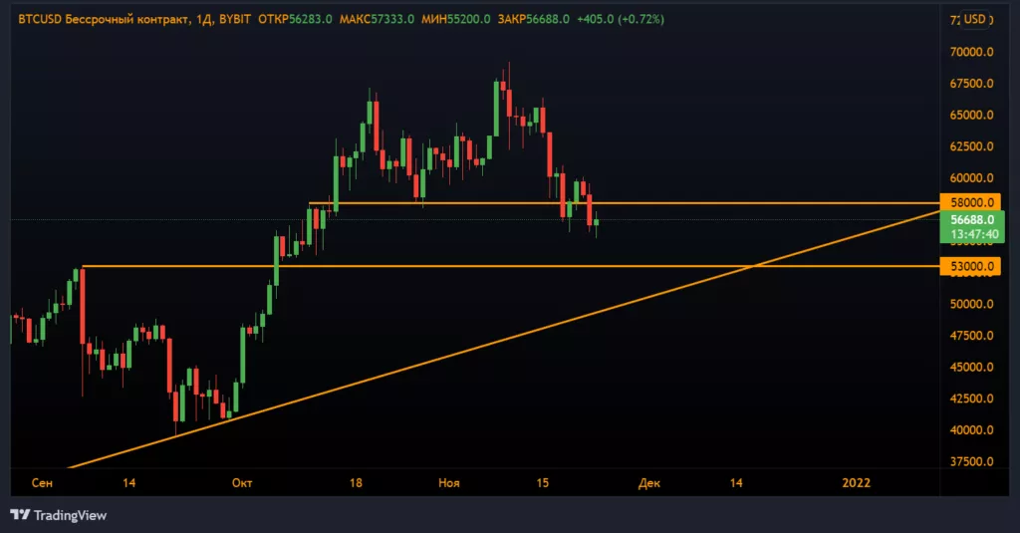1020x533 pixels.
Task: Click the 70000.0 price scale label
Action: pos(971,52)
